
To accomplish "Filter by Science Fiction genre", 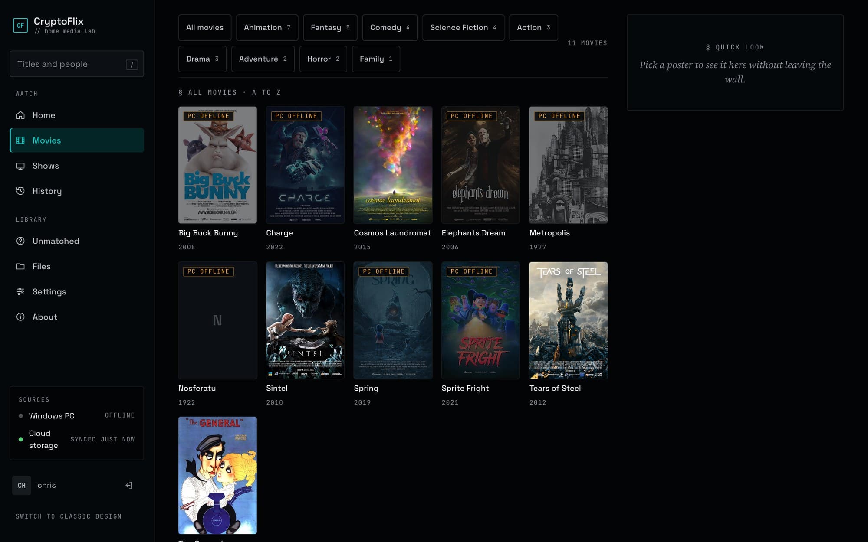I will pyautogui.click(x=463, y=27).
